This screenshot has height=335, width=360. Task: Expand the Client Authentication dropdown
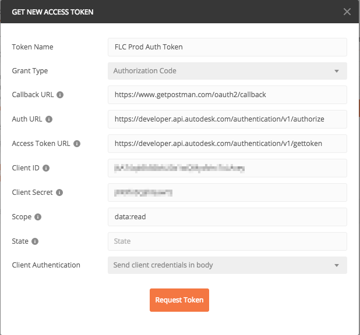pyautogui.click(x=227, y=265)
